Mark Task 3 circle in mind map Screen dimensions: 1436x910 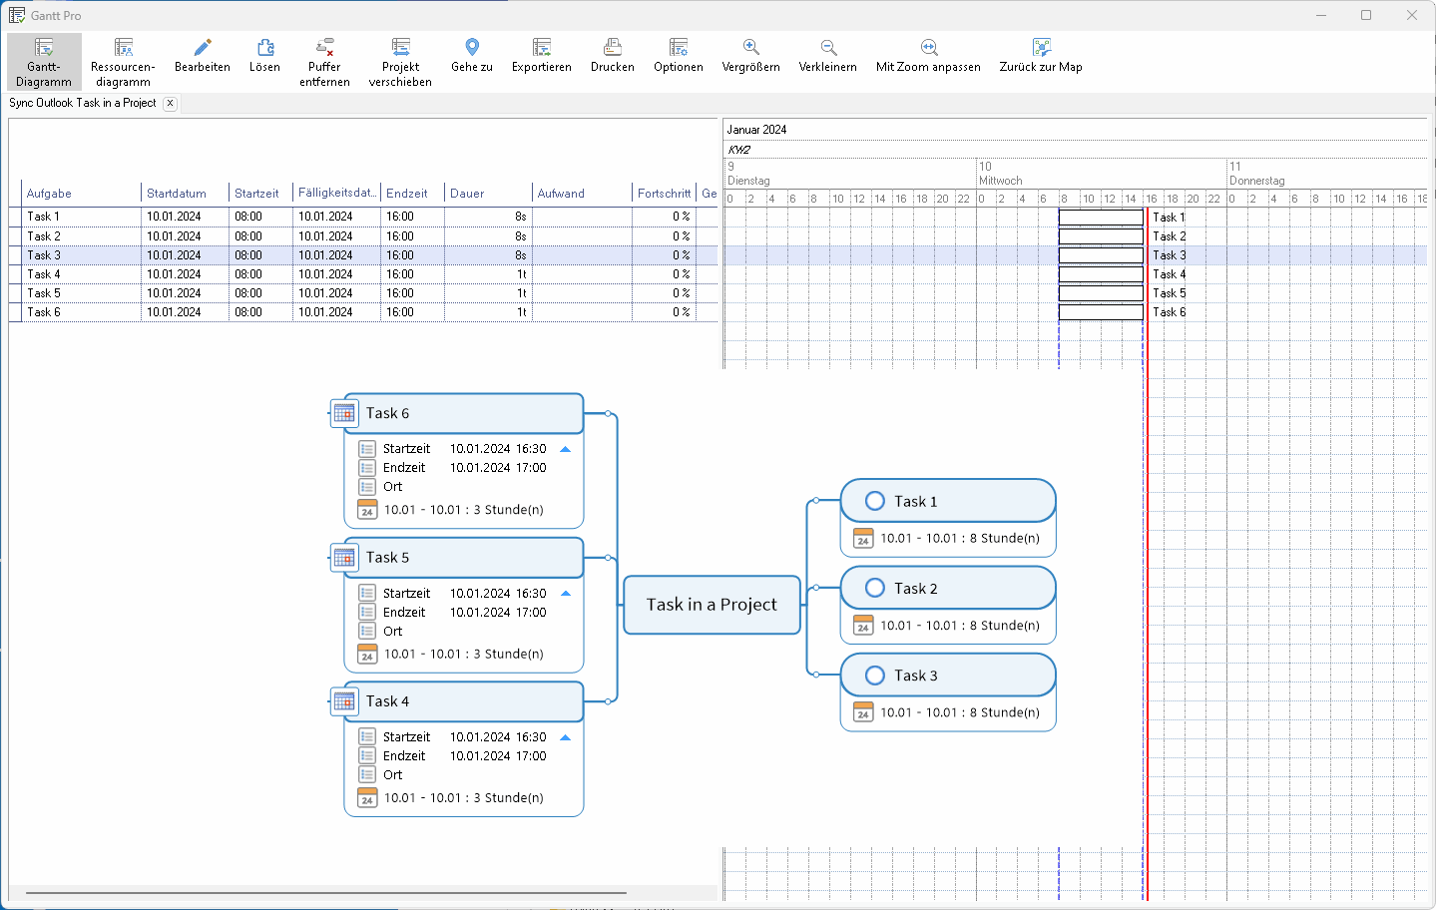pos(875,676)
